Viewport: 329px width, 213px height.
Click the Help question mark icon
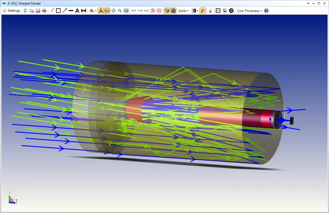coord(266,11)
